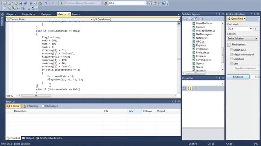The image size is (261, 146).
Task: Click the Find in Files binoculars icon
Action: (x=105, y=3)
